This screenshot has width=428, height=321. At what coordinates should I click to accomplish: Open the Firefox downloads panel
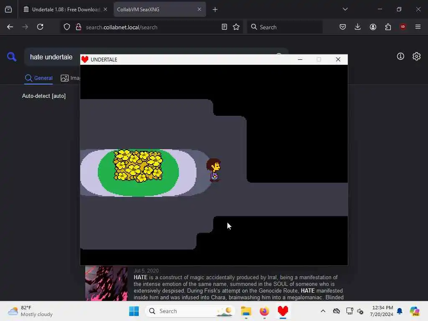(x=358, y=27)
